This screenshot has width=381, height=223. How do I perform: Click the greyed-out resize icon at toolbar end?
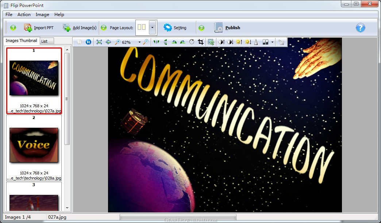pos(281,42)
